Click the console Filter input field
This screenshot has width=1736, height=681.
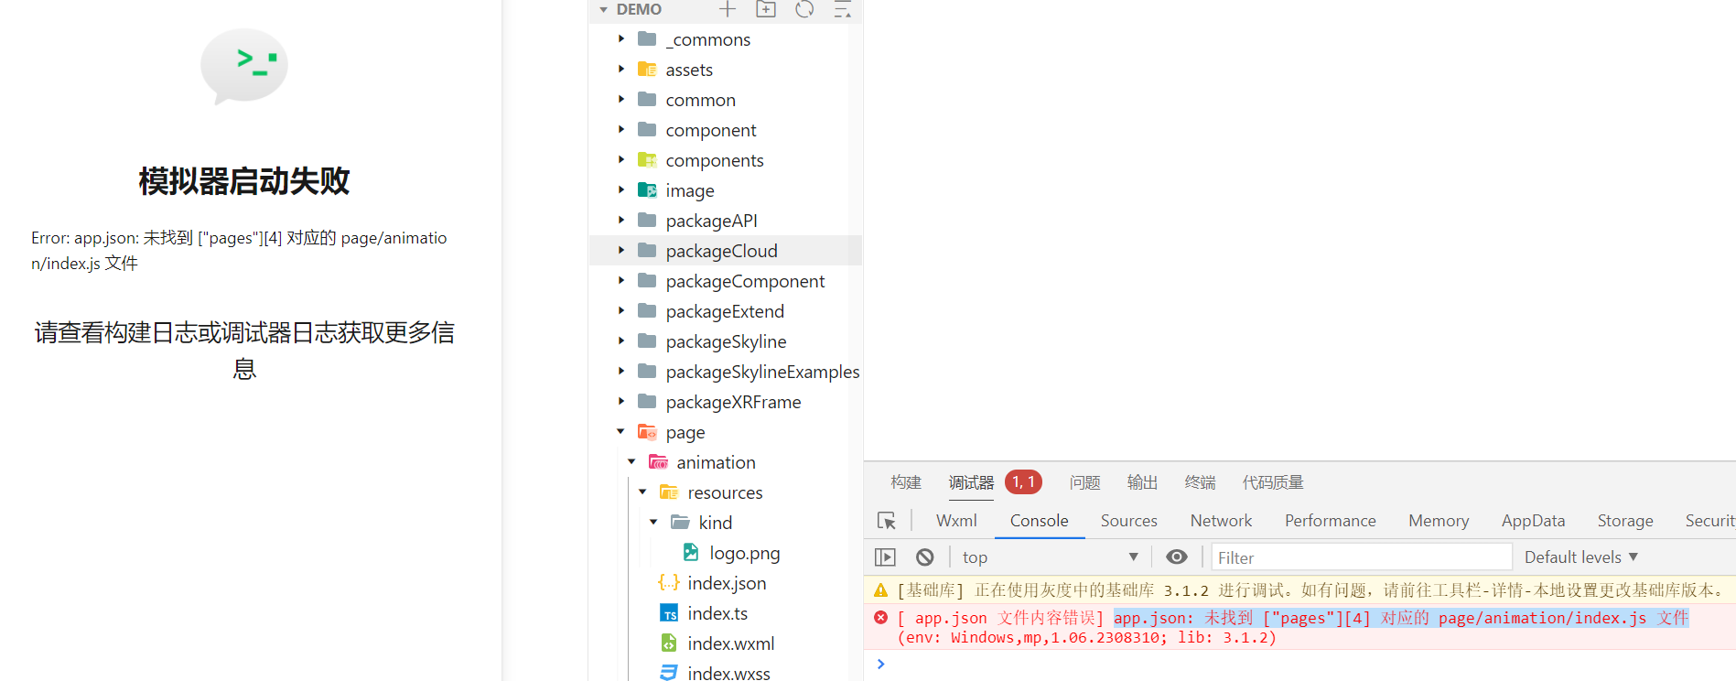(x=1362, y=557)
